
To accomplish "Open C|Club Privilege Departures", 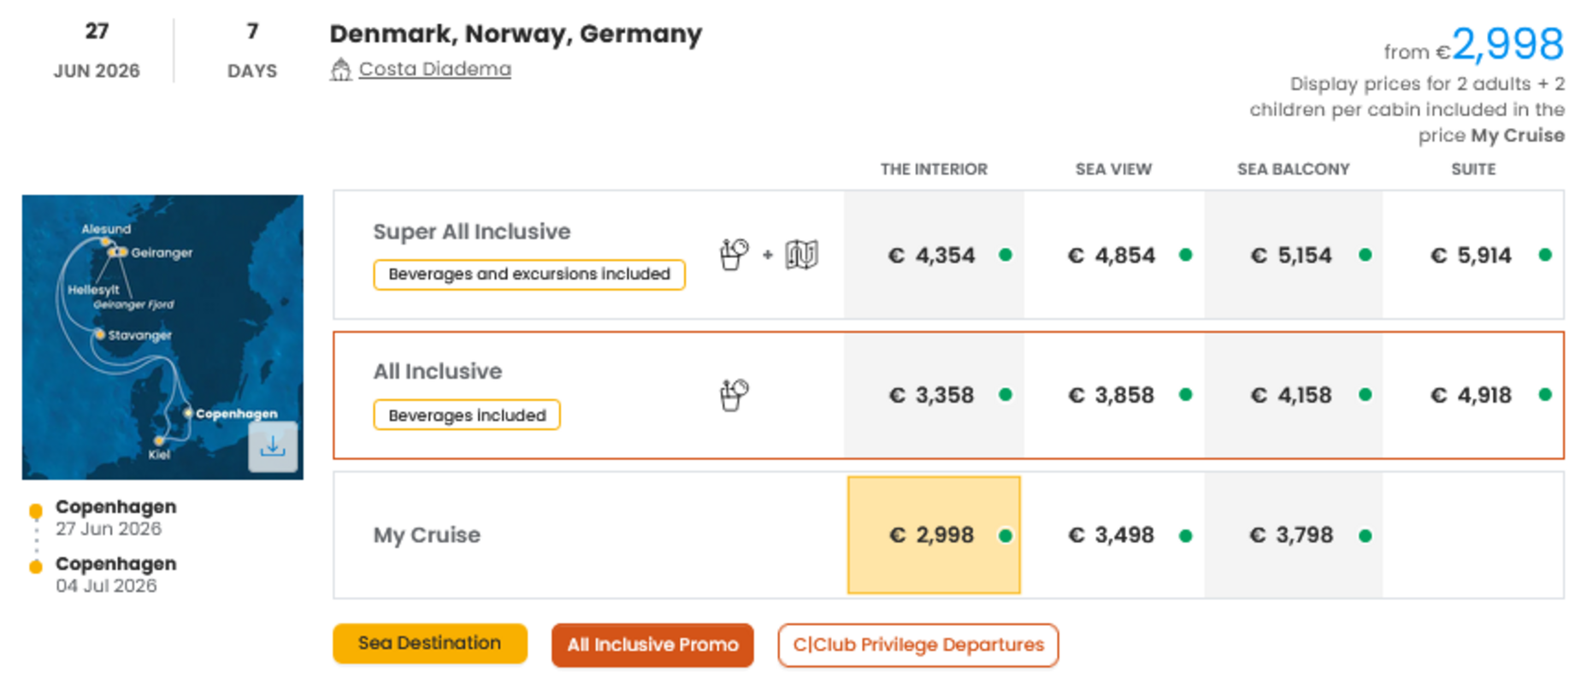I will coord(917,645).
